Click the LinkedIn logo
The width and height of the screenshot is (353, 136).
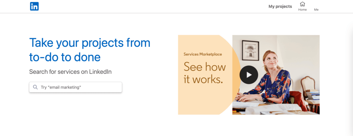click(x=34, y=6)
